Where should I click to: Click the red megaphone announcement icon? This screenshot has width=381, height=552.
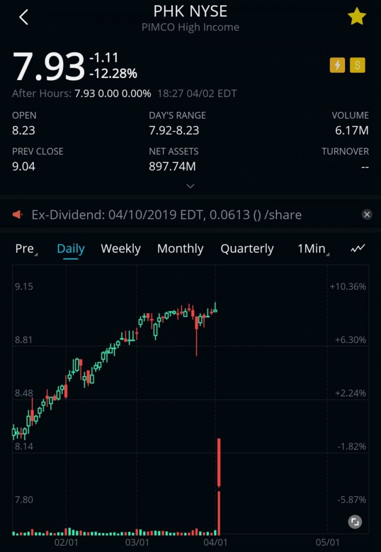17,214
